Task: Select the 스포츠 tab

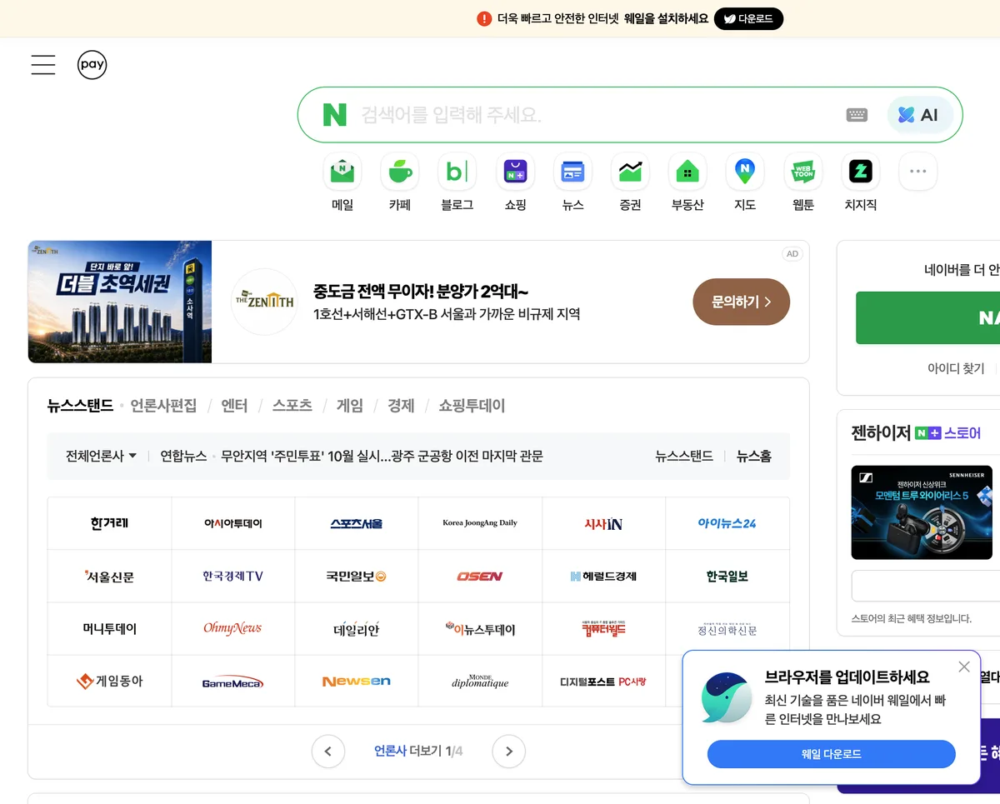Action: (x=292, y=406)
